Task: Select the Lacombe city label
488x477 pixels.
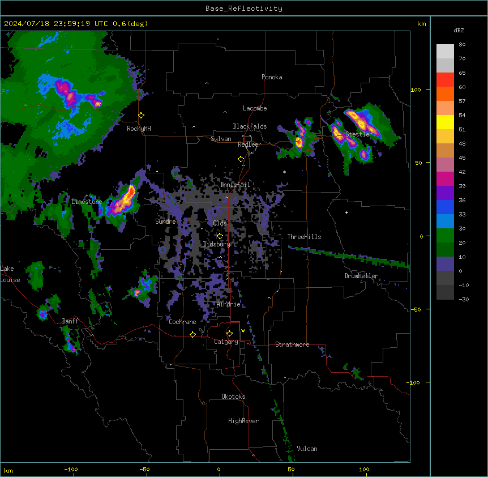Action: (x=255, y=108)
